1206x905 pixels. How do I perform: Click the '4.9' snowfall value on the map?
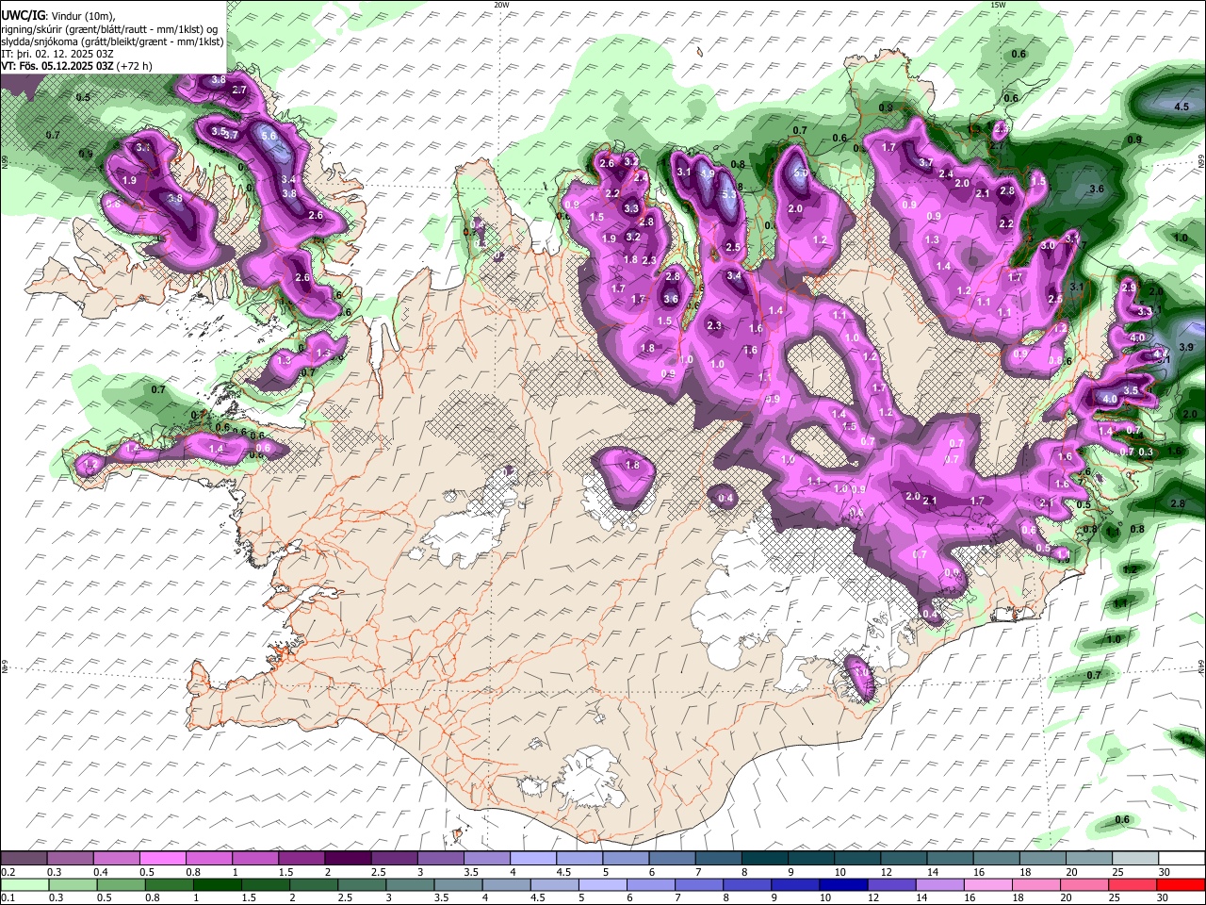coord(708,173)
